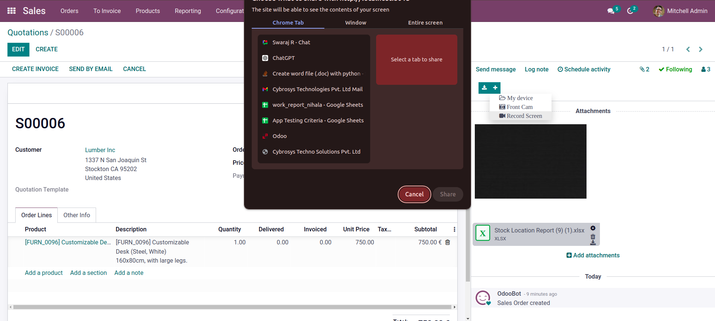Switch to the Window share option

[356, 23]
